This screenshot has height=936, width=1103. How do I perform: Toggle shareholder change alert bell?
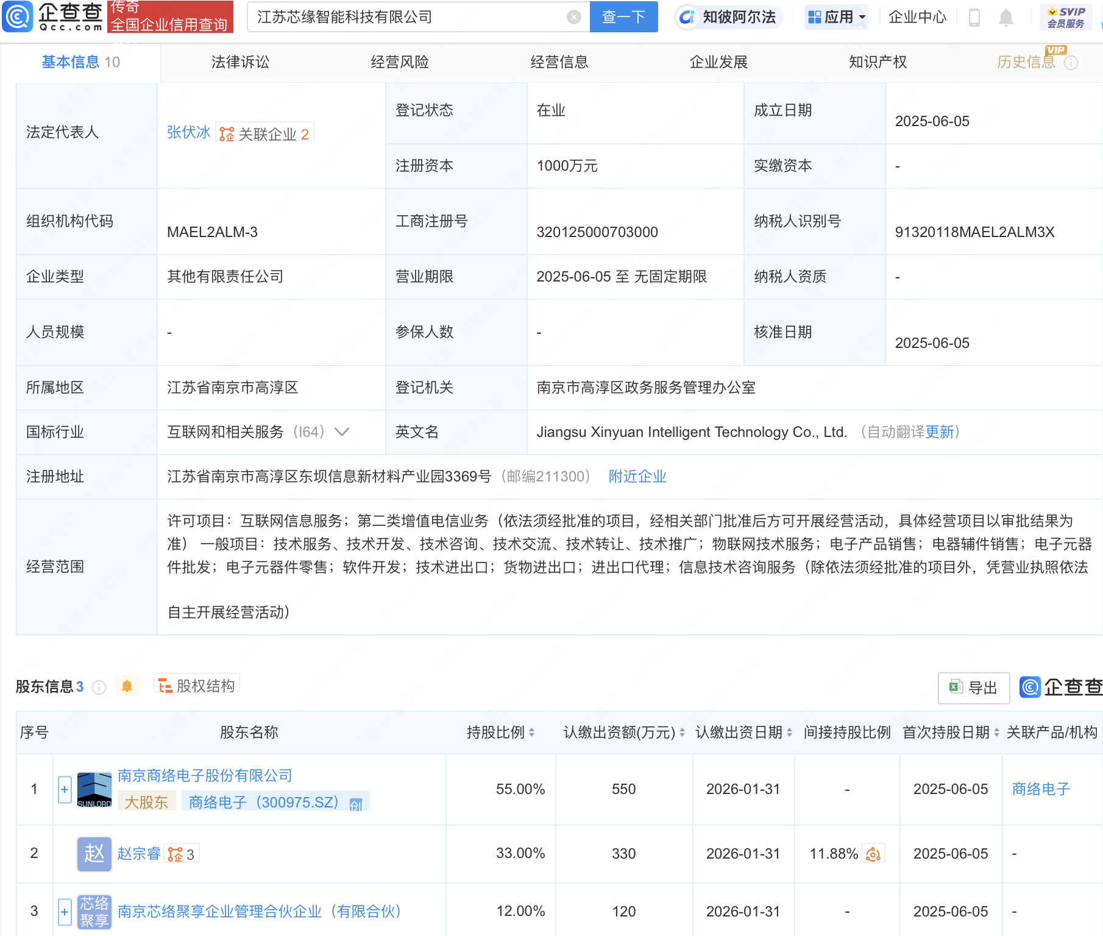(127, 686)
